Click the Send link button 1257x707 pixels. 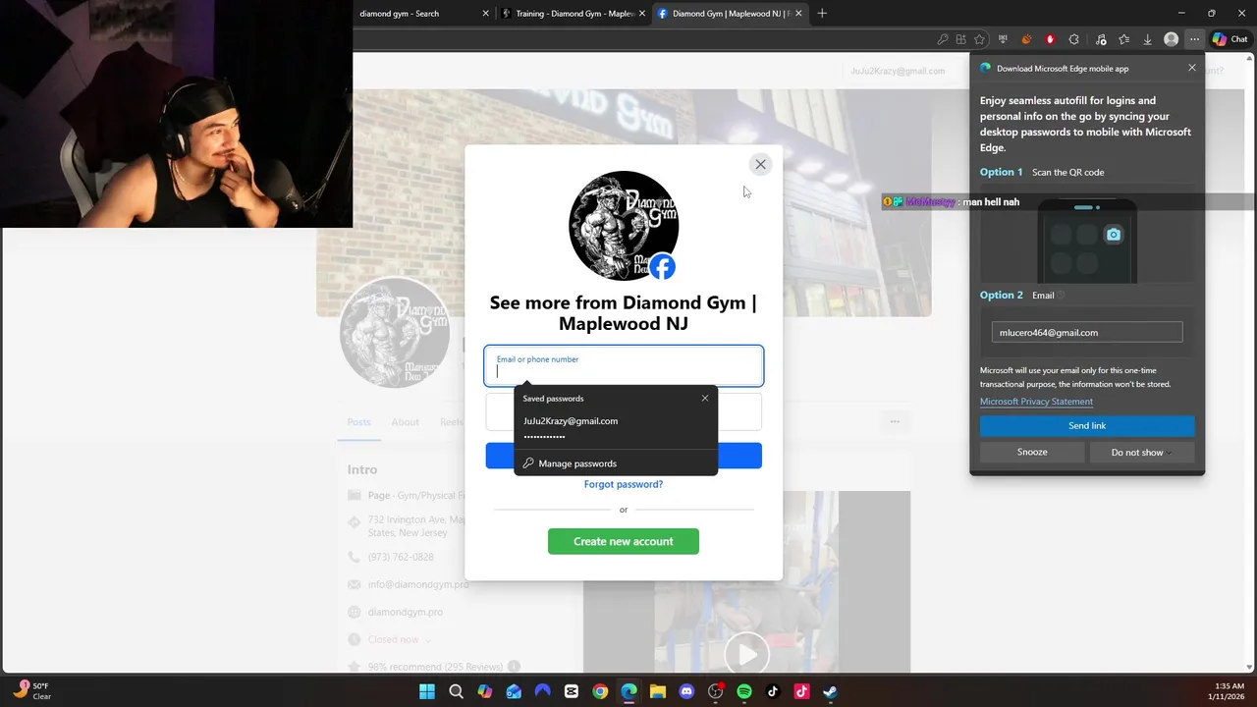click(1087, 425)
